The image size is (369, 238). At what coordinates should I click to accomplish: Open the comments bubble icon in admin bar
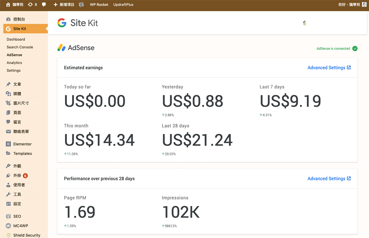pos(44,4)
